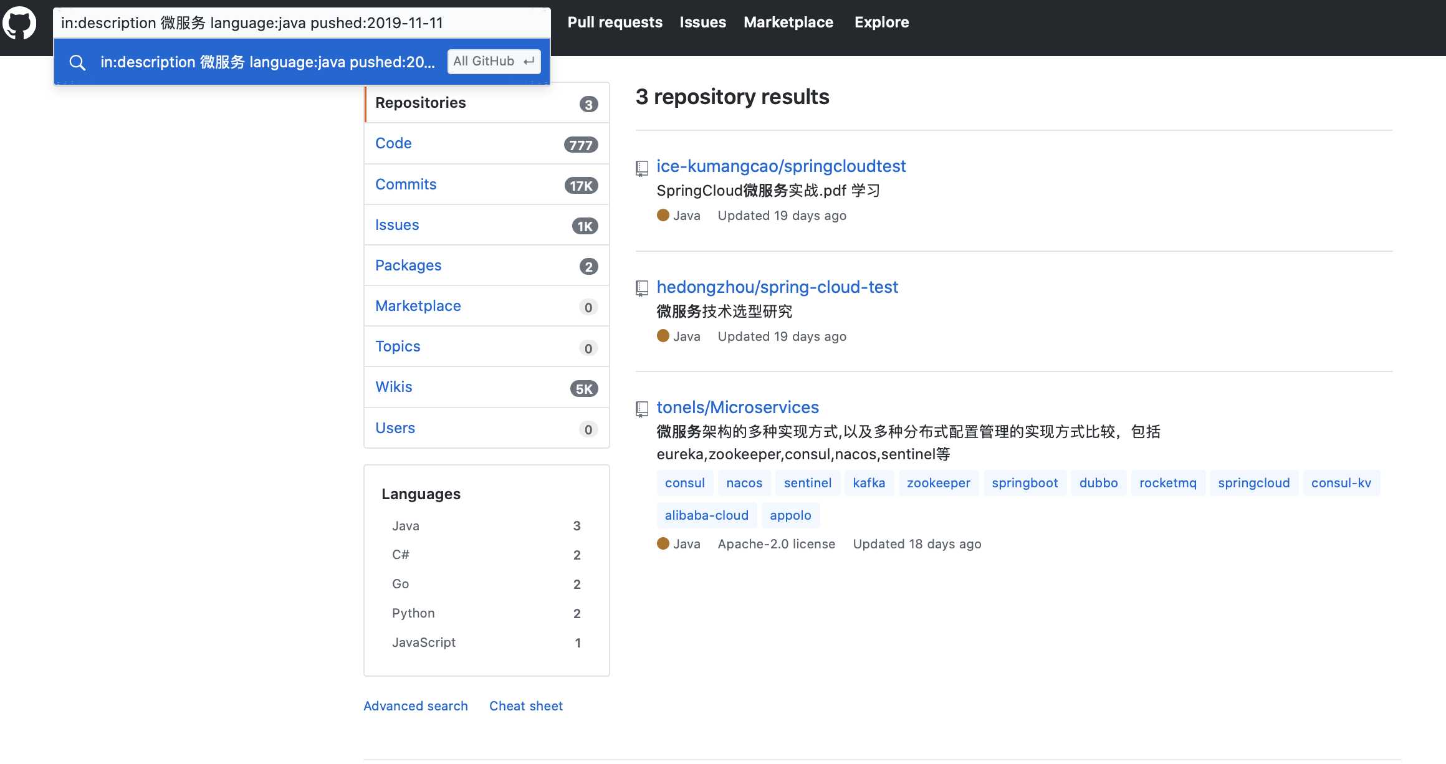The height and width of the screenshot is (764, 1446).
Task: Click the zookeeper topic tag
Action: [x=939, y=483]
